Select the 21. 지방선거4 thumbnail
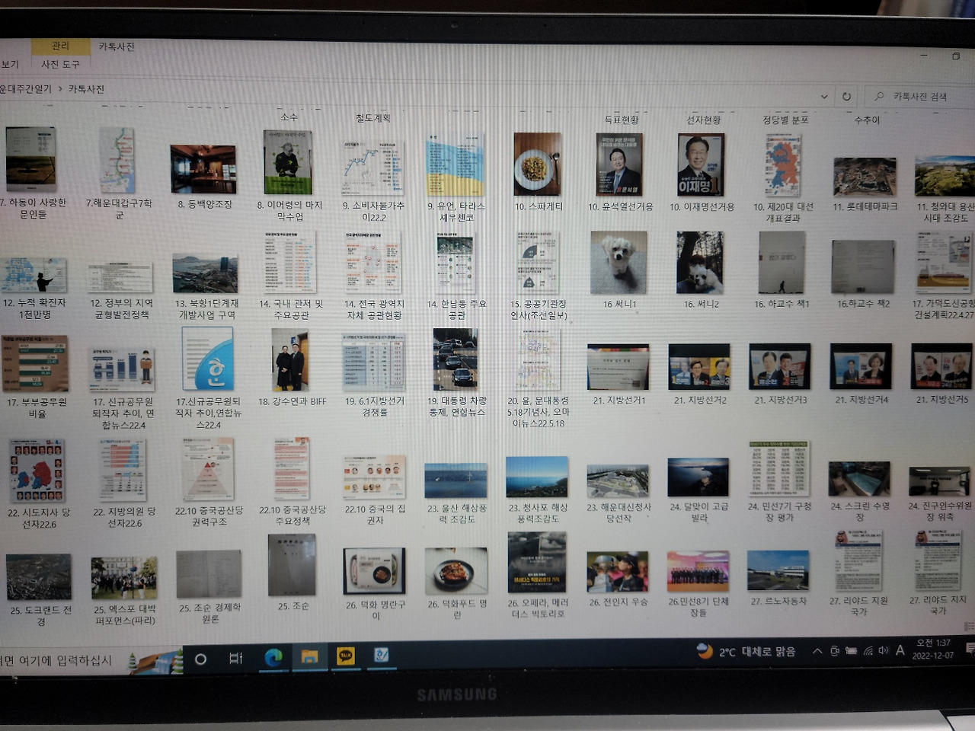The width and height of the screenshot is (975, 731). (x=861, y=366)
